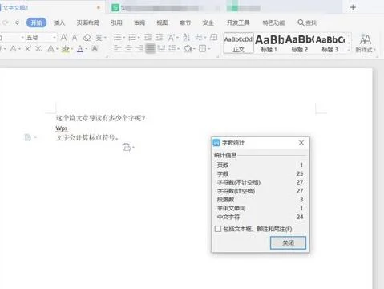The height and width of the screenshot is (289, 384).
Task: Align paragraph to the right
Action: coord(139,48)
